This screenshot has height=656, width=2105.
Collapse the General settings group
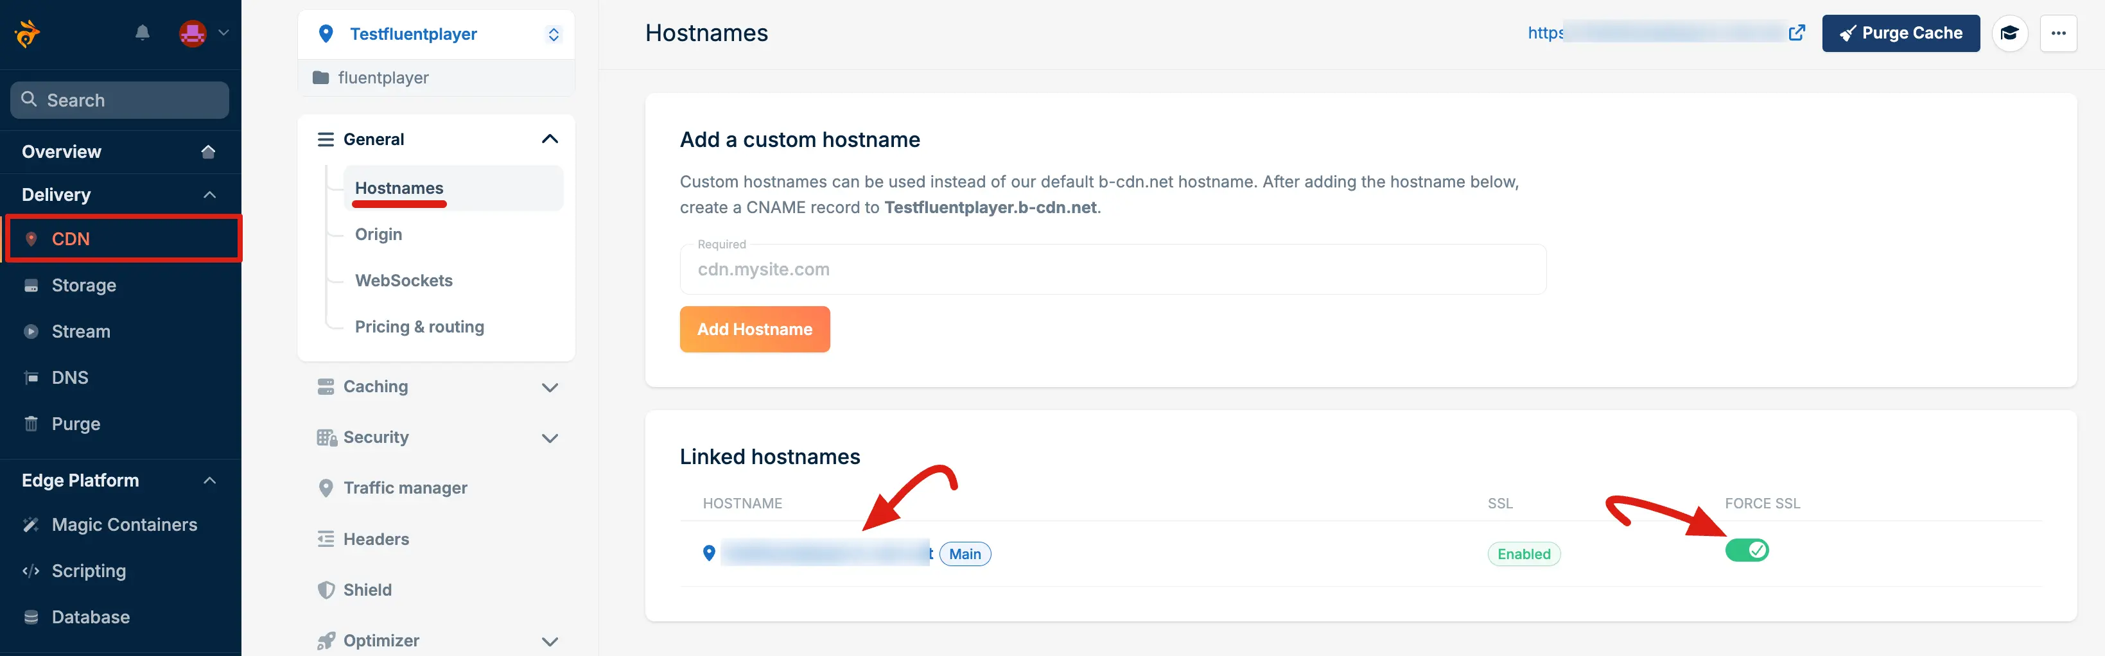550,139
